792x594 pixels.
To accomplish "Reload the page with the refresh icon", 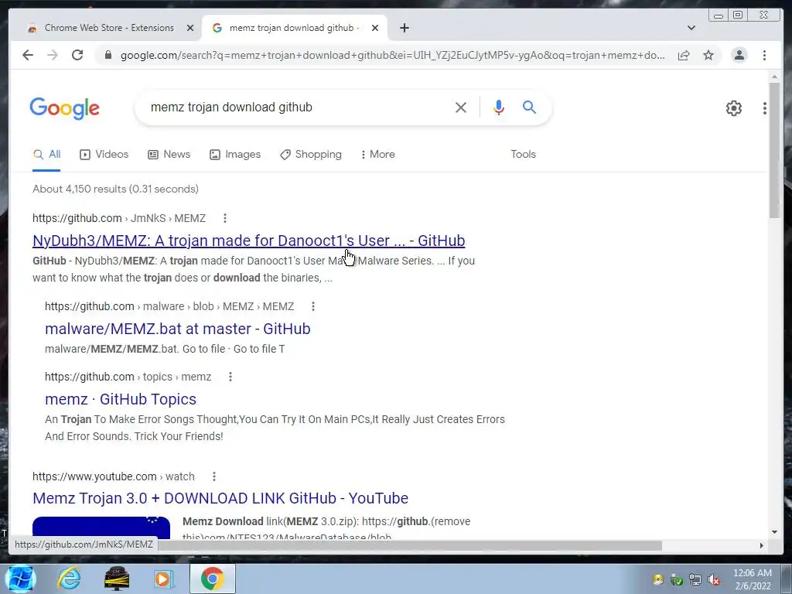I will coord(77,55).
